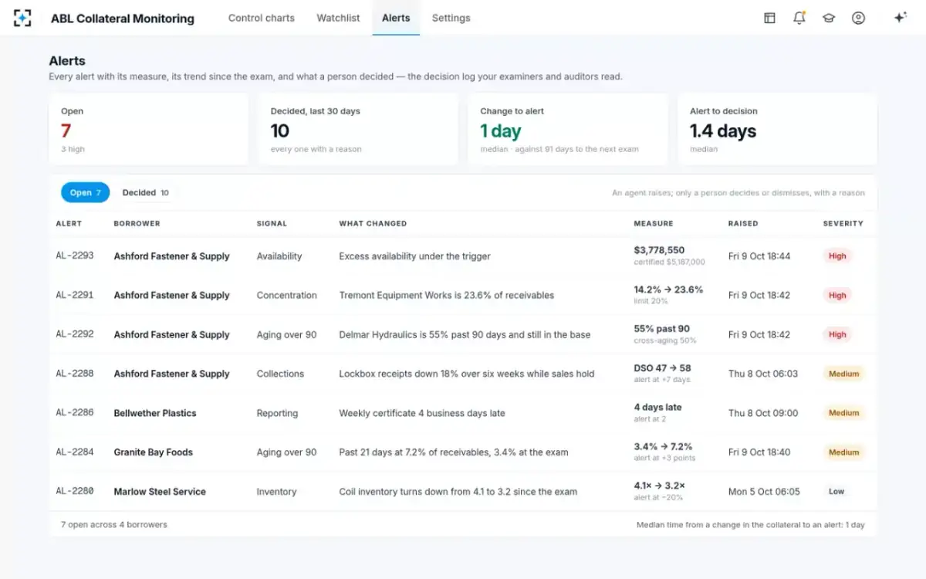Click the Low severity badge
This screenshot has width=926, height=579.
[x=836, y=492]
